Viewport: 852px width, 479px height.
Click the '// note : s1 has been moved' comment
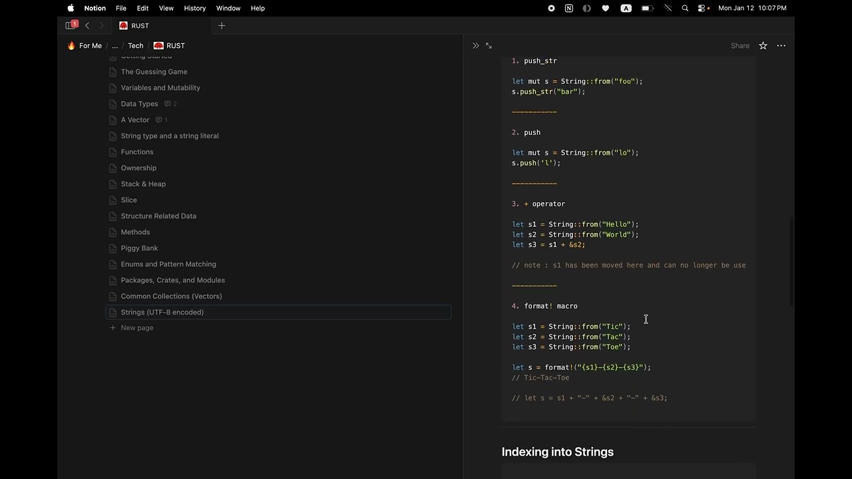[629, 265]
